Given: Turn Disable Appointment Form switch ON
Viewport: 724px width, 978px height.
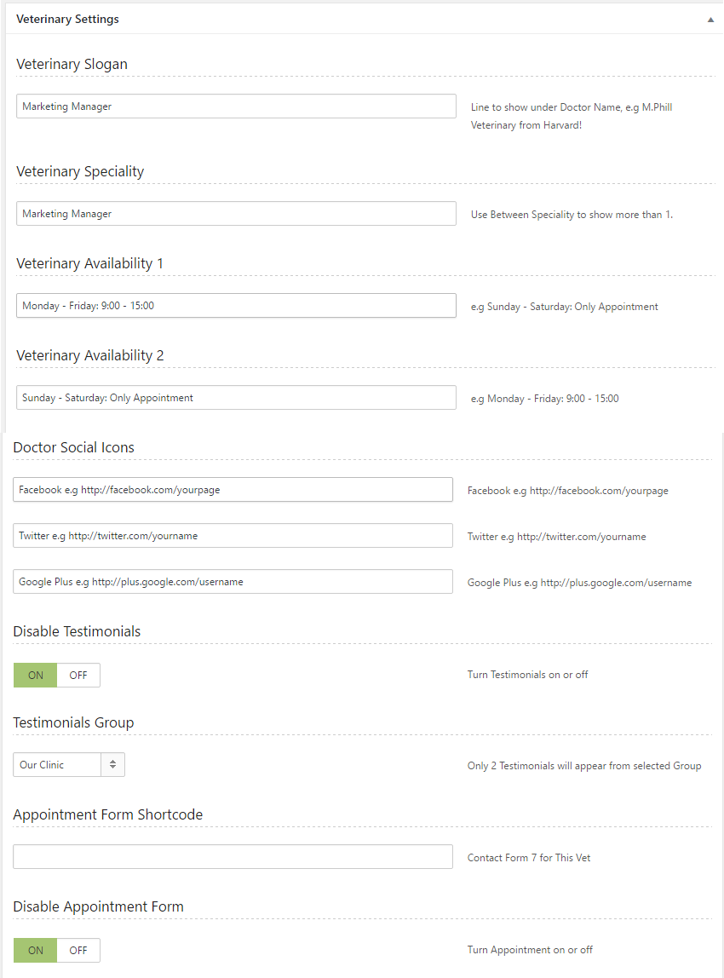Looking at the screenshot, I should pyautogui.click(x=36, y=951).
